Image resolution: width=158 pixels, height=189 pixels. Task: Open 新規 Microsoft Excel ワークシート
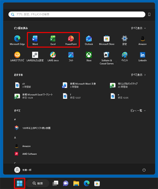pos(33,96)
